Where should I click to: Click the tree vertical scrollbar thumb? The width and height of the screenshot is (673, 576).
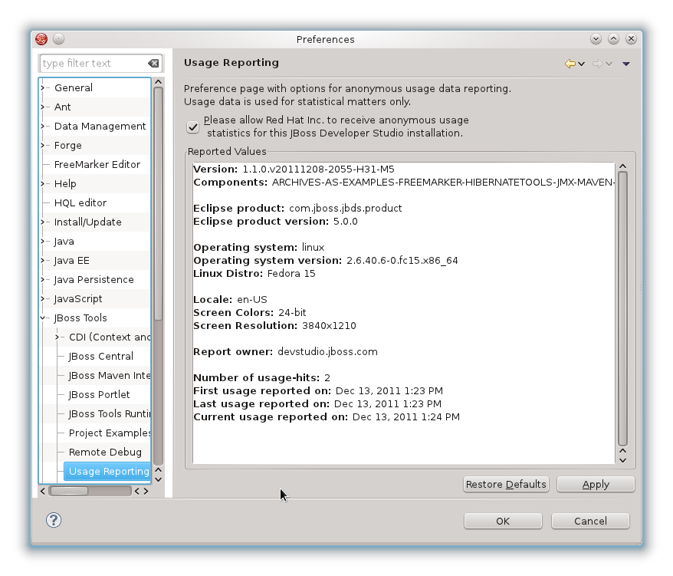pyautogui.click(x=159, y=203)
